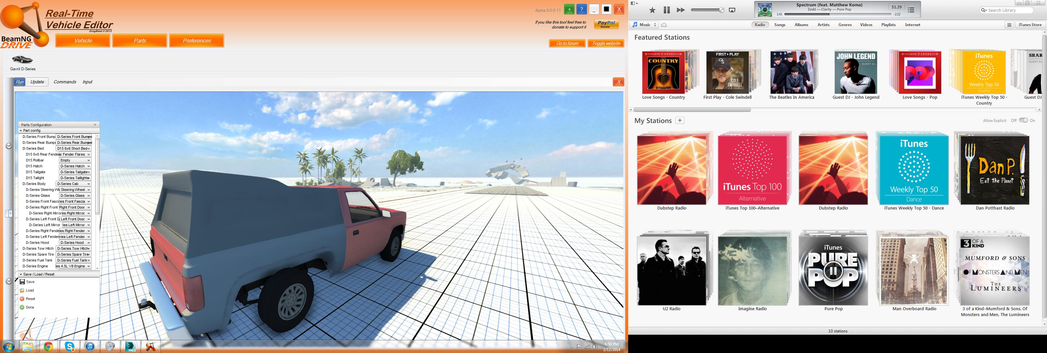Open the iTunes Store button
Image resolution: width=1047 pixels, height=353 pixels.
(1030, 25)
